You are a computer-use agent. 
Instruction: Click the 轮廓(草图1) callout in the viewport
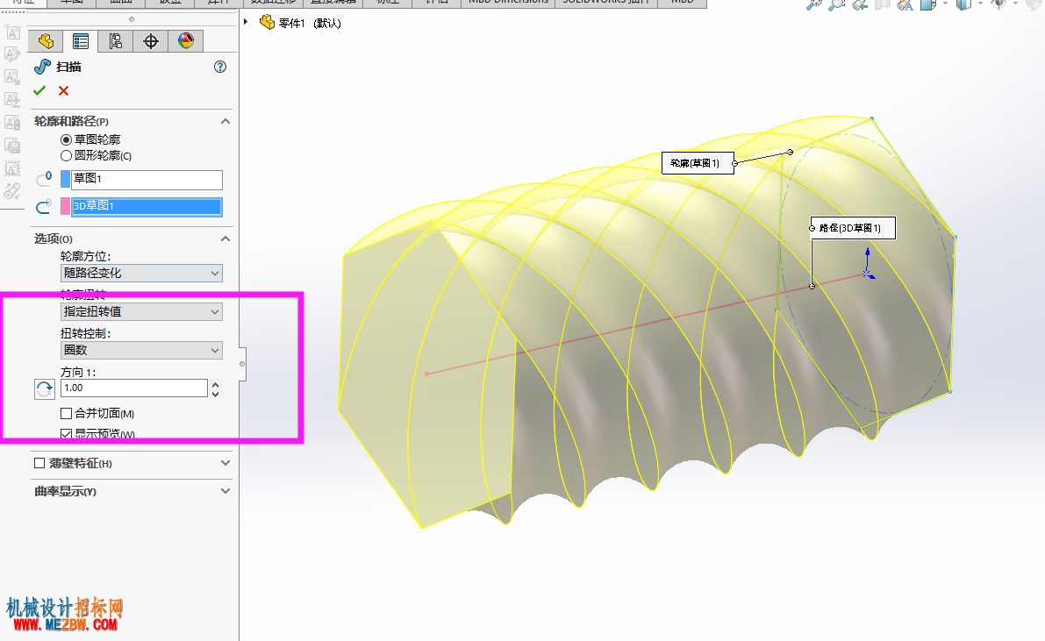click(698, 163)
